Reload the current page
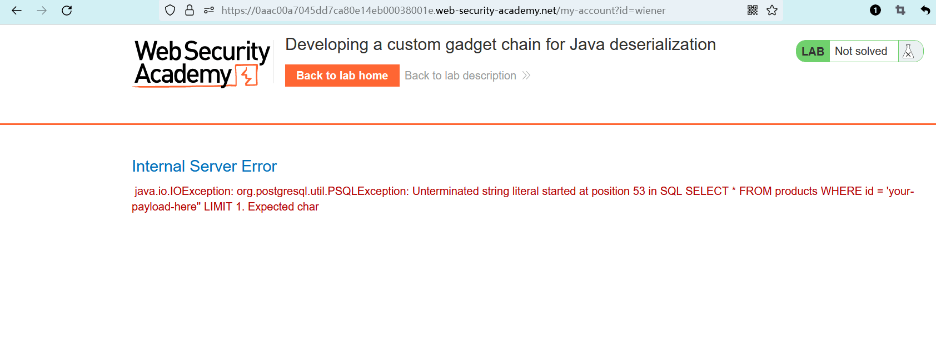Screen dimensions: 936x346 coord(67,11)
